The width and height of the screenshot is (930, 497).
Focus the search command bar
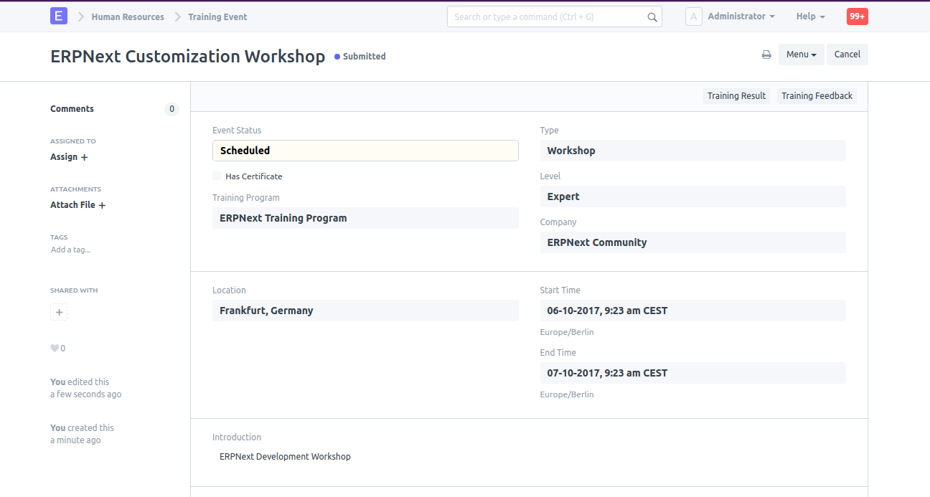point(554,17)
